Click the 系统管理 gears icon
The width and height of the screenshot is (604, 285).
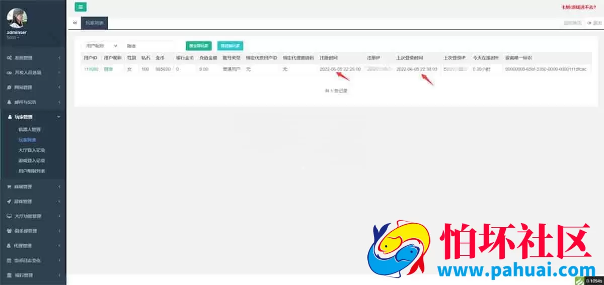pyautogui.click(x=10, y=58)
